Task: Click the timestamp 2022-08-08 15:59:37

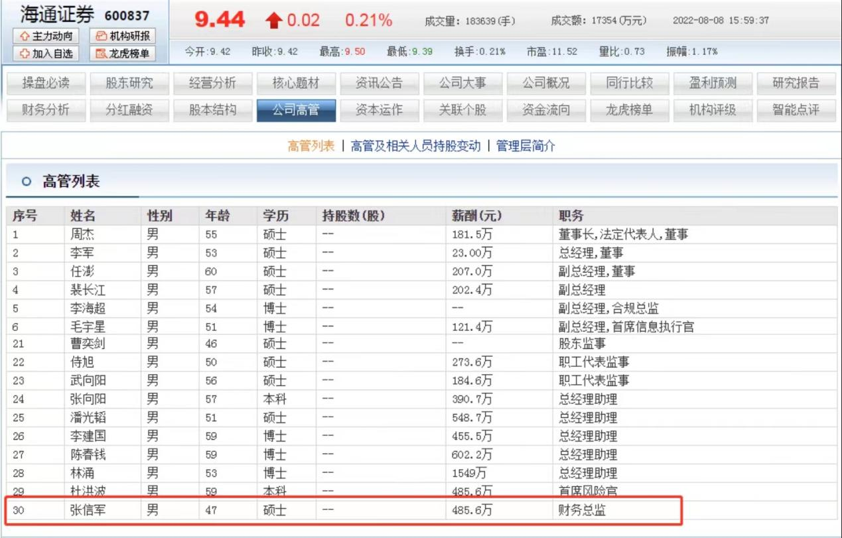Action: click(x=721, y=21)
